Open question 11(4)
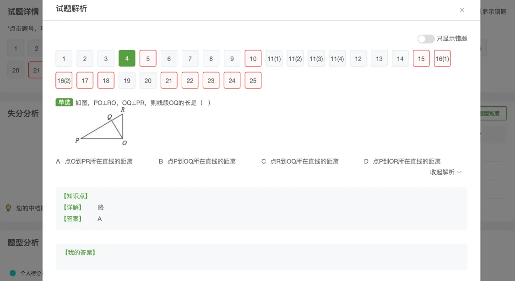 [337, 59]
